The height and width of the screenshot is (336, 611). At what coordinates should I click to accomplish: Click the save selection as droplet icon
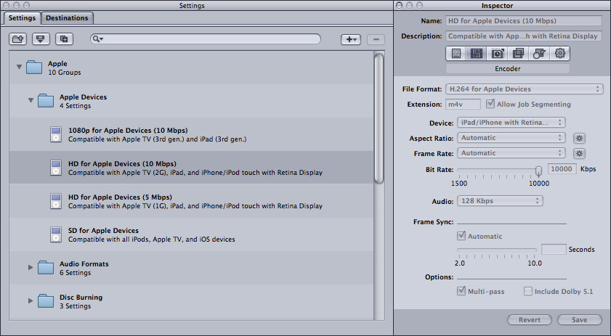(x=41, y=39)
